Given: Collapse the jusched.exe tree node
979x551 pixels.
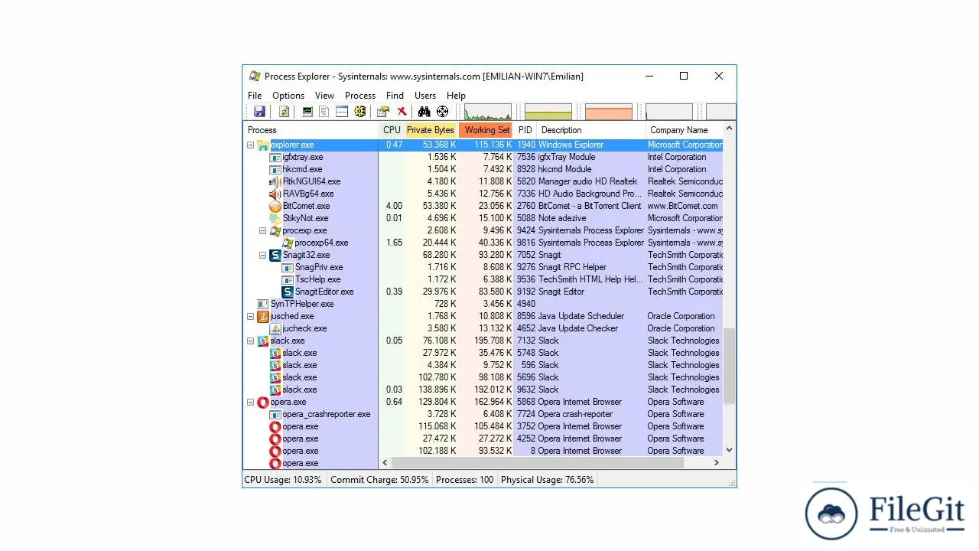Looking at the screenshot, I should click(x=250, y=316).
